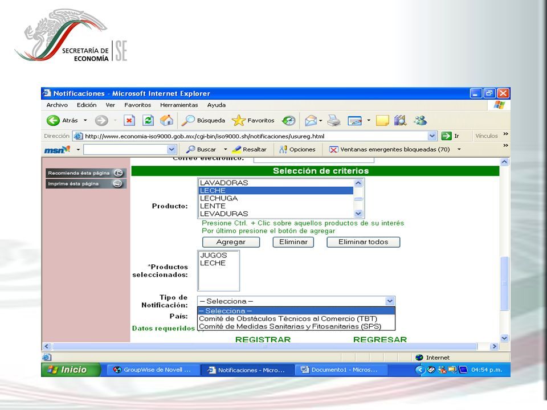The height and width of the screenshot is (410, 547).
Task: Click the page horizontal scrollbar thumb
Action: (265, 346)
